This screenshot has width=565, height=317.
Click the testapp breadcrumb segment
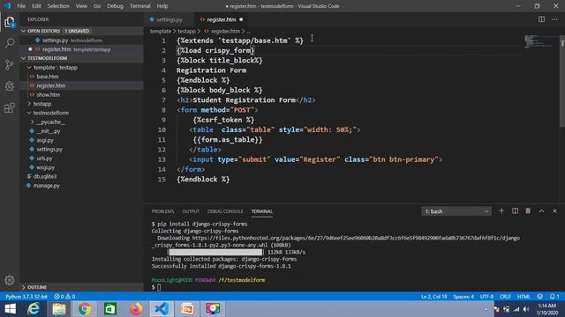point(186,32)
